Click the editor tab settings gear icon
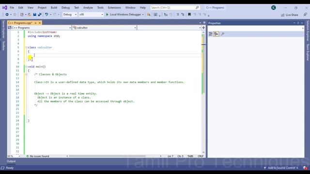 tap(204, 23)
